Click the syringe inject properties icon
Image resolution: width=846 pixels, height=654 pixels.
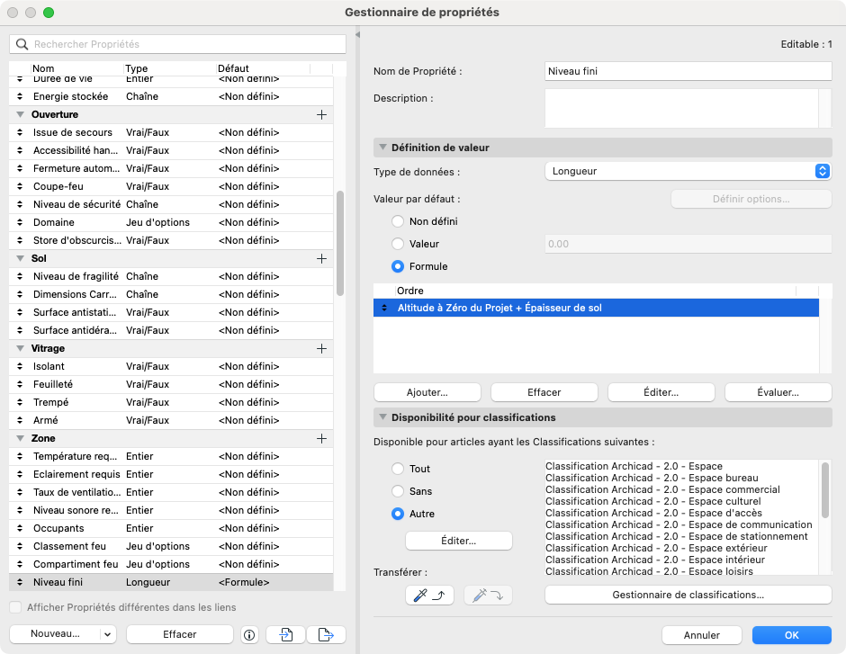pos(488,596)
